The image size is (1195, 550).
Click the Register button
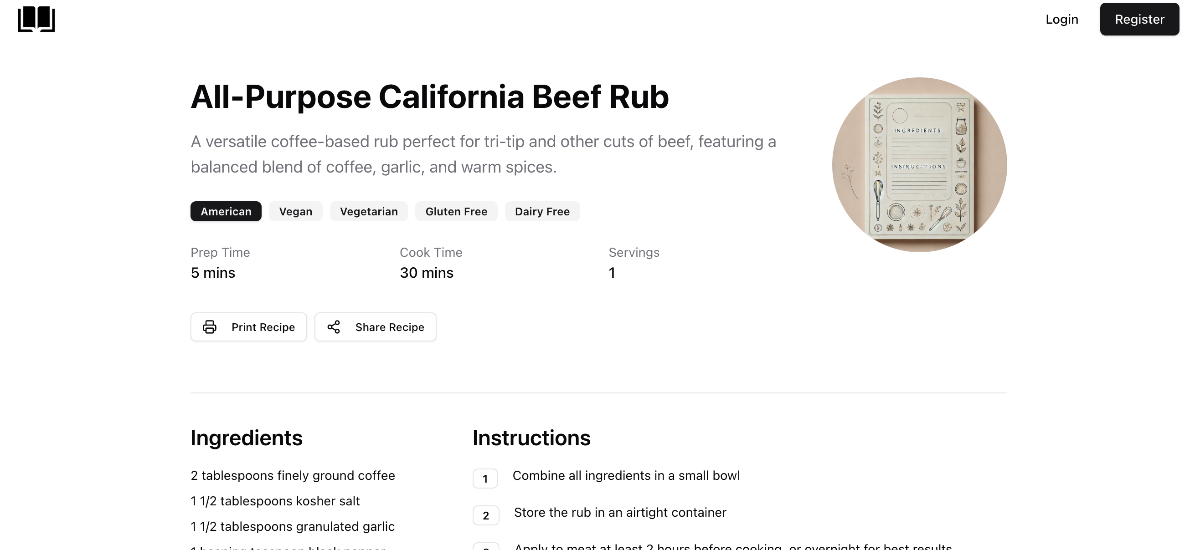coord(1139,19)
